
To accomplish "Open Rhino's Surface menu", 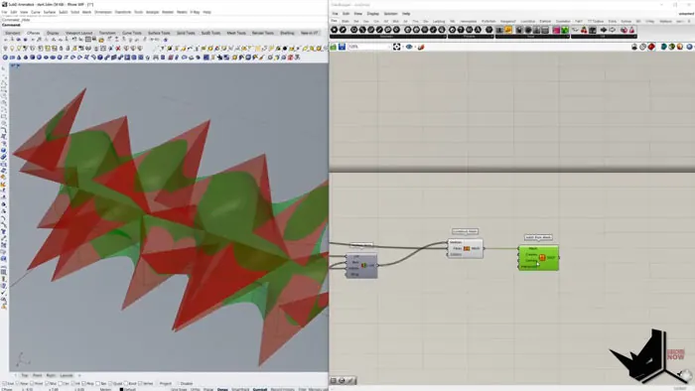I will [50, 12].
